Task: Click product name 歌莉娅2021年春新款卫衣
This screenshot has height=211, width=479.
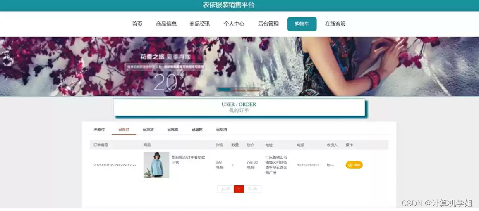Action: tap(188, 160)
